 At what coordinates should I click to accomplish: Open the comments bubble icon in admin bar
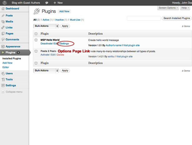(x=47, y=3)
